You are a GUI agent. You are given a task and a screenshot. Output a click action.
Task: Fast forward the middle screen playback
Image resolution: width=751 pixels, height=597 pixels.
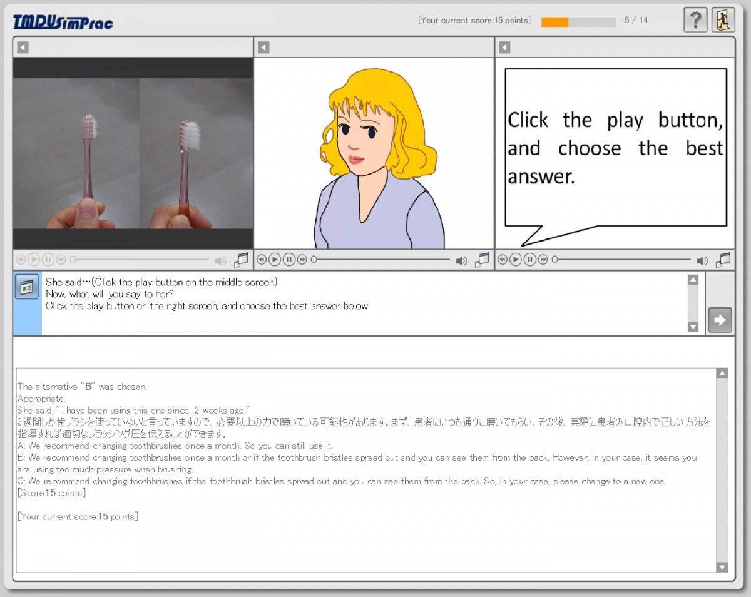302,260
